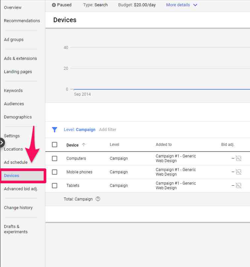The image size is (250, 267).
Task: Click the blue filter funnel icon
Action: pos(55,130)
